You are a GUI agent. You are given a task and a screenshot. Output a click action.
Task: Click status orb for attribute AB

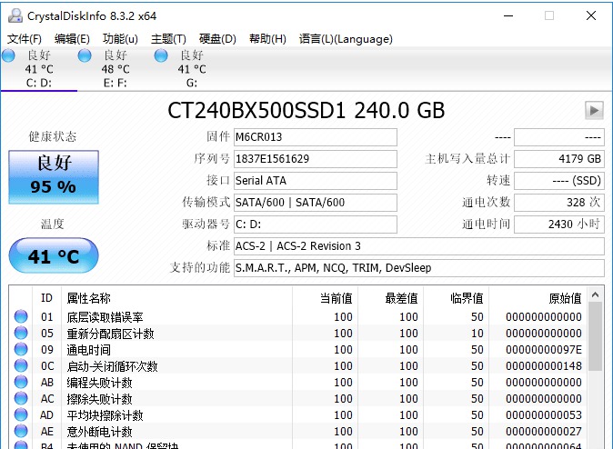tap(21, 382)
